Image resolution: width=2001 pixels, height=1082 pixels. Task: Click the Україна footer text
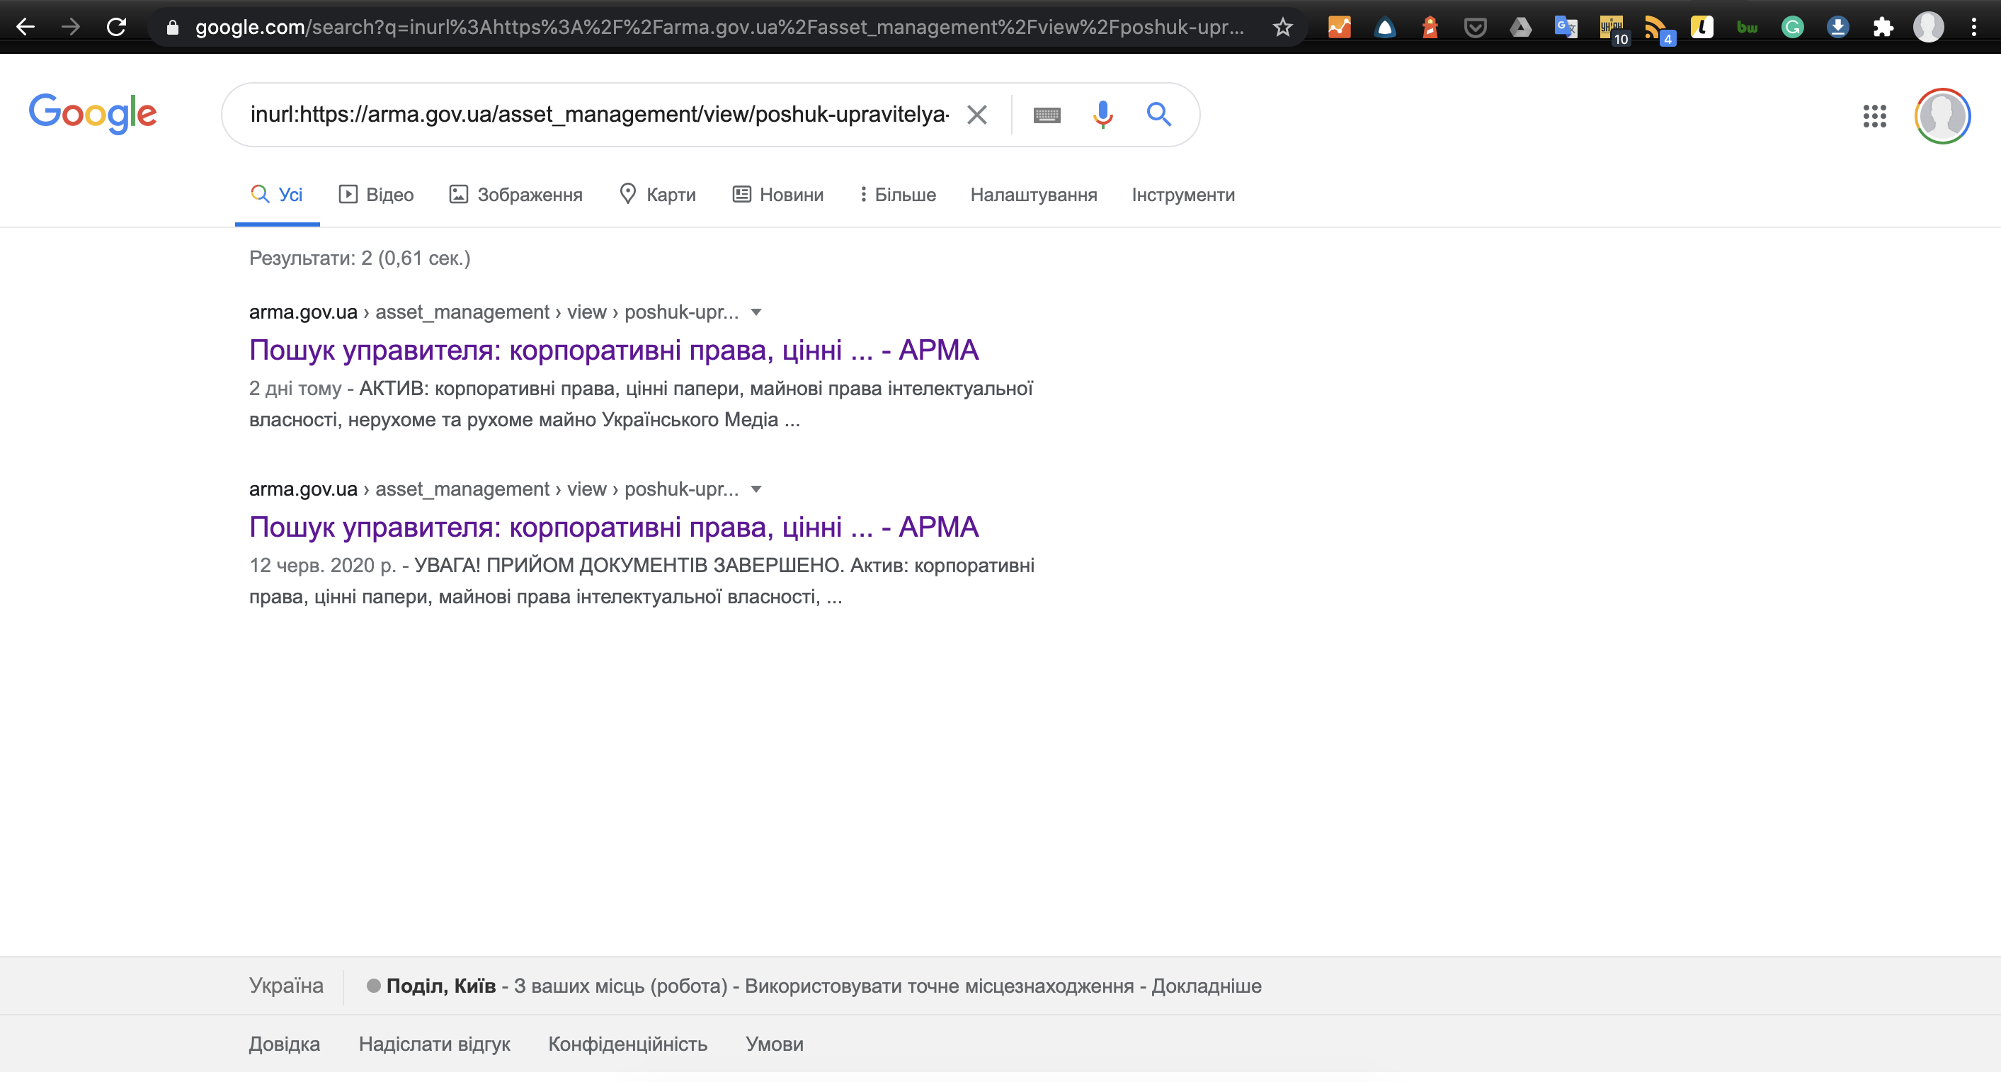coord(286,986)
